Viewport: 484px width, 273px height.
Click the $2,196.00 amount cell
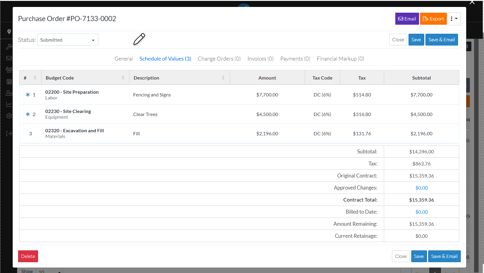click(x=267, y=133)
